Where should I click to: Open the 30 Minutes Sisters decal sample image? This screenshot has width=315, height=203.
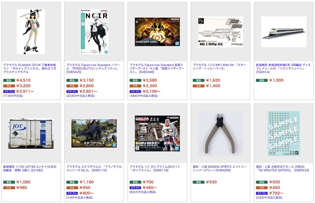coord(283,133)
